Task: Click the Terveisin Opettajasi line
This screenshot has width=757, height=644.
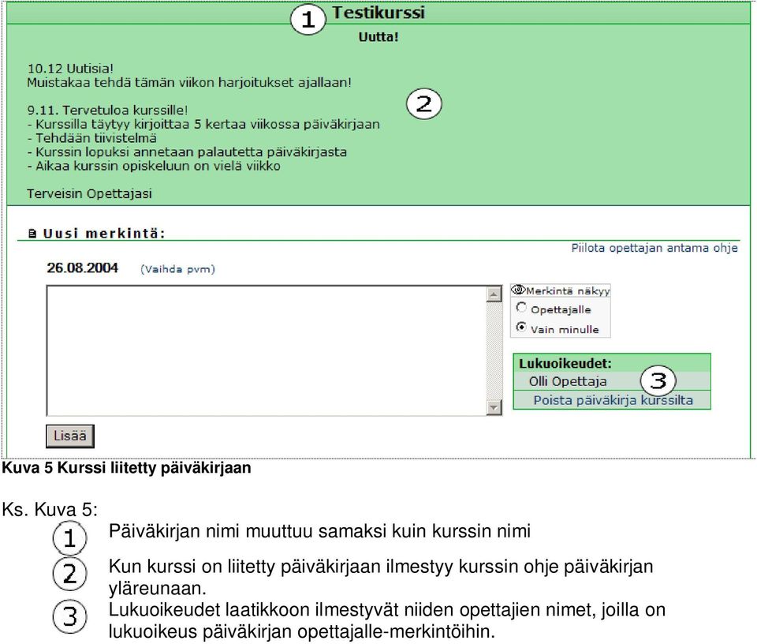Action: (x=89, y=193)
